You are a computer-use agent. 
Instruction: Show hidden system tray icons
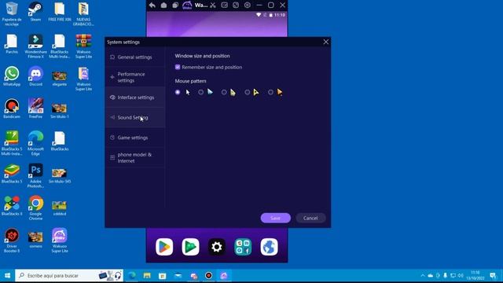point(423,276)
